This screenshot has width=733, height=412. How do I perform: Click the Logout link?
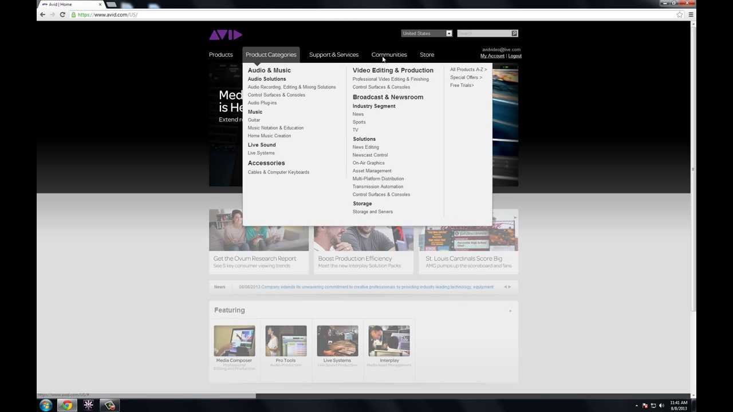[x=515, y=56]
